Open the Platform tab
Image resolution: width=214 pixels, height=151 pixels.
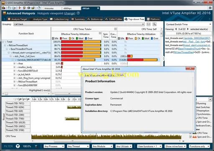pyautogui.click(x=153, y=19)
